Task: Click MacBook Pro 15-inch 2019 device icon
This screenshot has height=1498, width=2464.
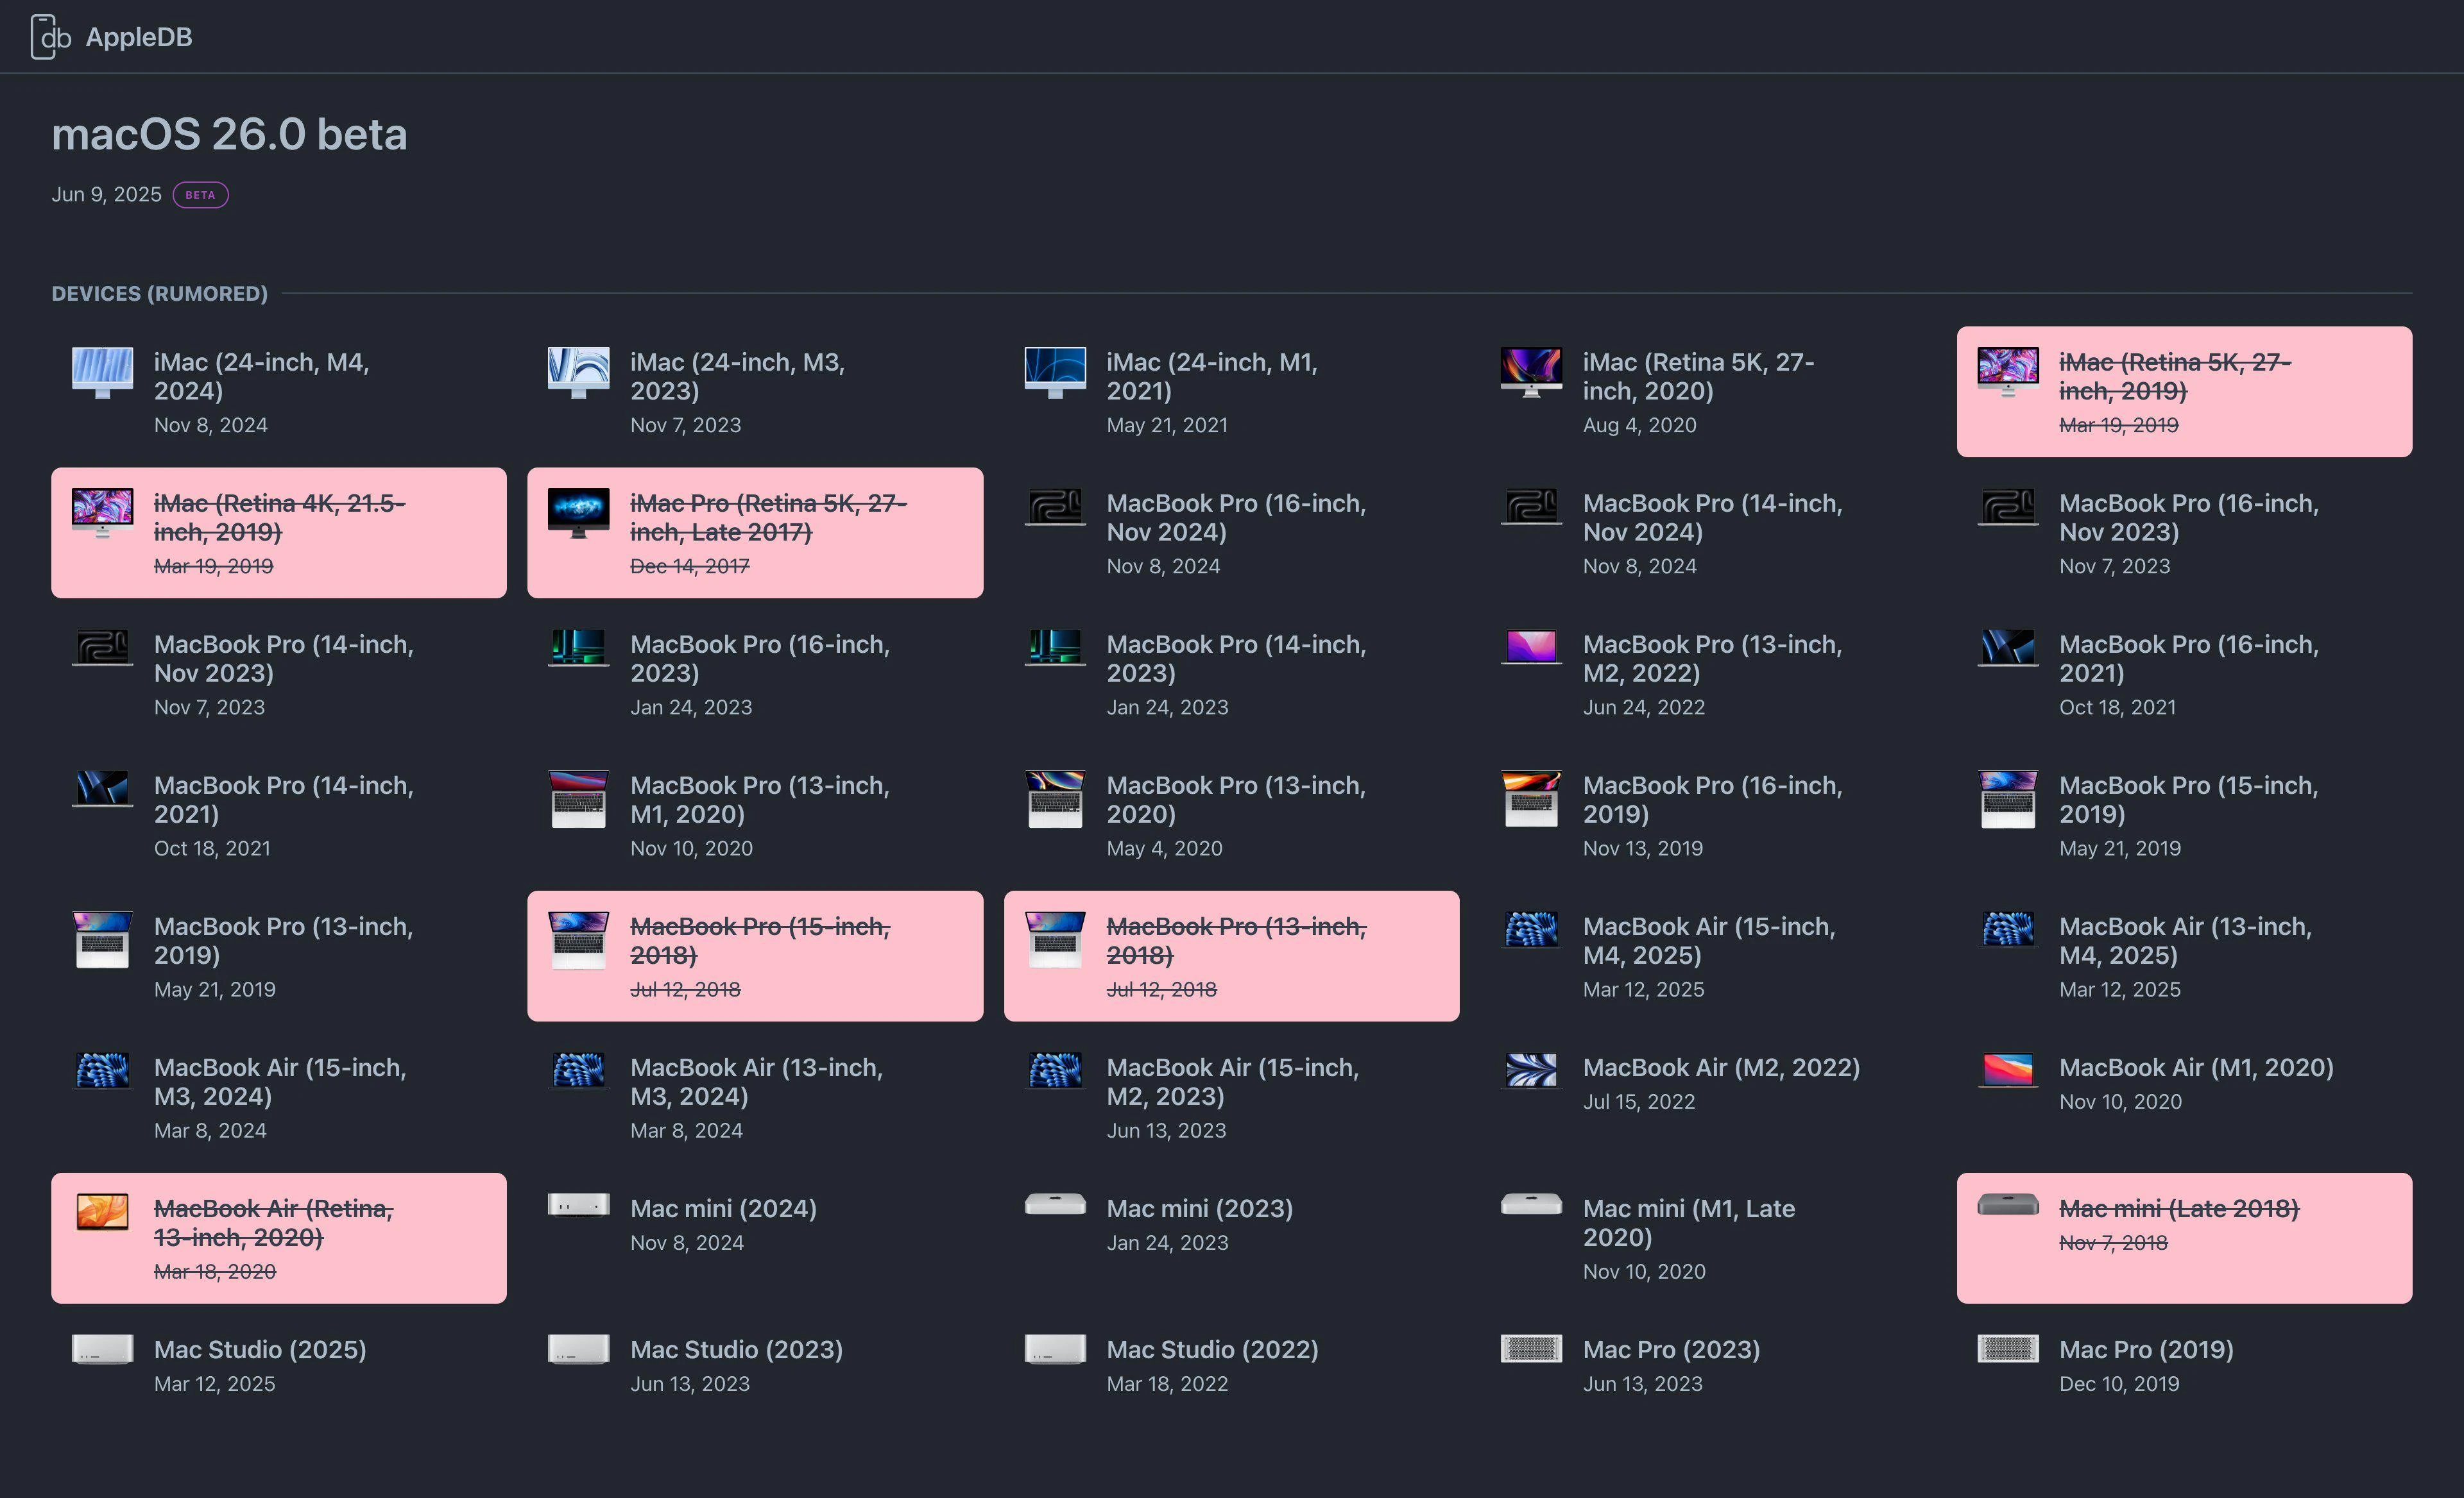Action: point(2007,798)
